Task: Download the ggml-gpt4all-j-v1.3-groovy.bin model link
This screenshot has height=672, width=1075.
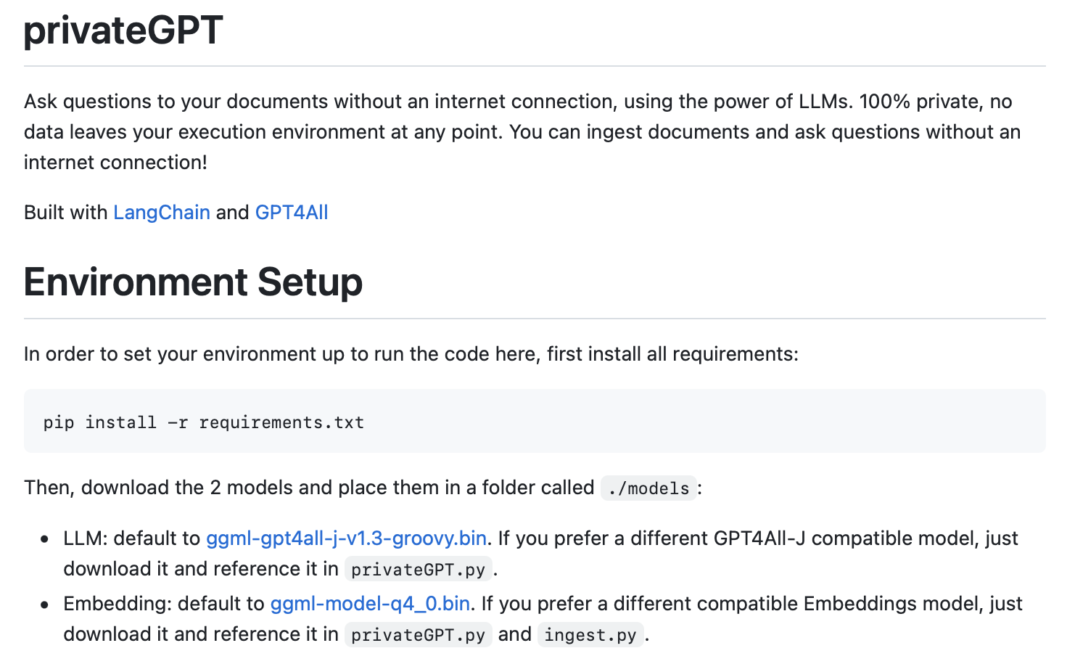Action: (346, 538)
